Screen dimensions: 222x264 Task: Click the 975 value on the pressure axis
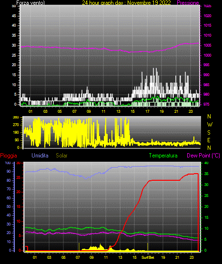pos(206,104)
